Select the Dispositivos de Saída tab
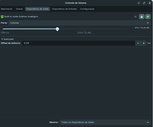This screenshot has width=153, height=127. (x=37, y=9)
